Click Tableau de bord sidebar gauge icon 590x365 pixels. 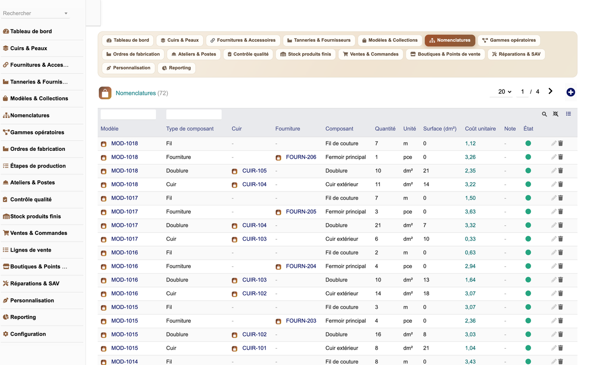coord(6,31)
